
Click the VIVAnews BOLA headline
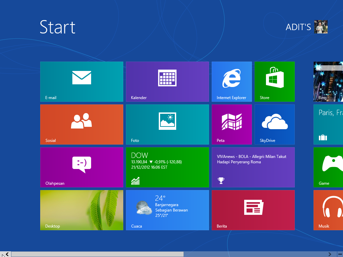tap(252, 159)
